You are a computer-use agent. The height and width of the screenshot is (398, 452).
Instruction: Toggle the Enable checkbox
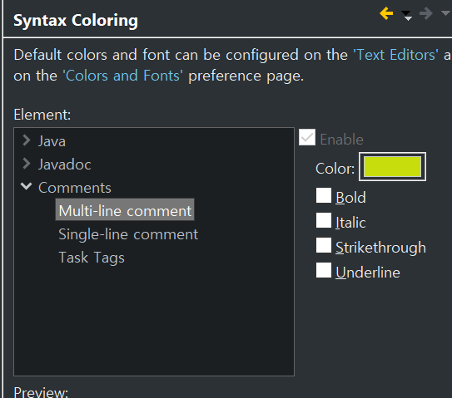tap(307, 137)
